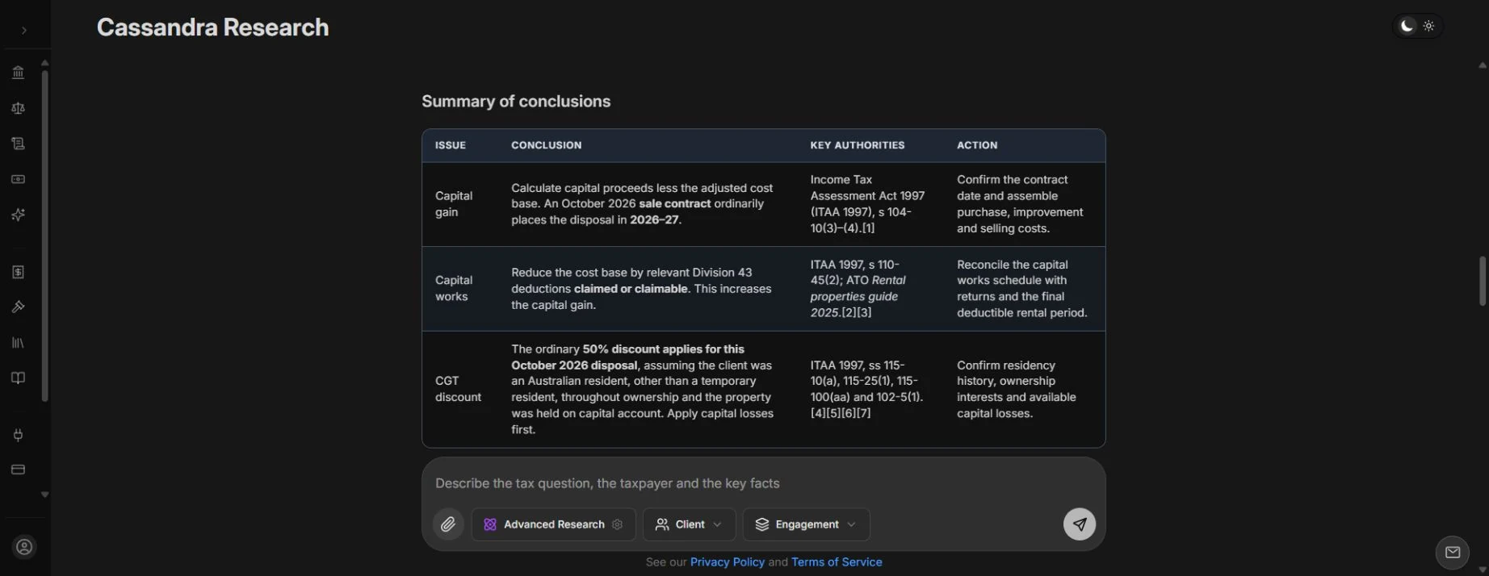
Task: Click the "claimed or claimable" bold text
Action: [631, 289]
